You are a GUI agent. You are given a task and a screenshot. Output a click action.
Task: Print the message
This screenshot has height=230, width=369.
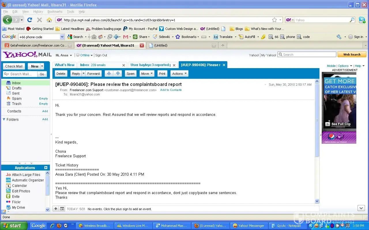[x=162, y=74]
